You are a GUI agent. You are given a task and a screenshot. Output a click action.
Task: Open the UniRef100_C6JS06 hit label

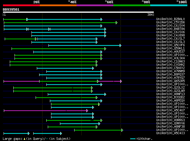170,32
